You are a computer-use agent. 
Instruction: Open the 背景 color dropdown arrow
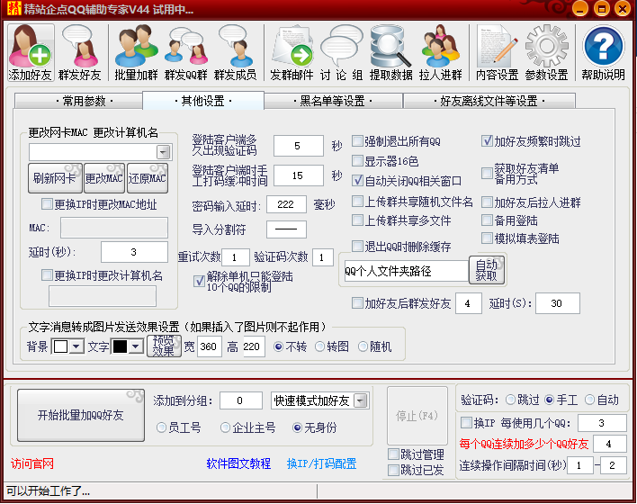pos(76,346)
